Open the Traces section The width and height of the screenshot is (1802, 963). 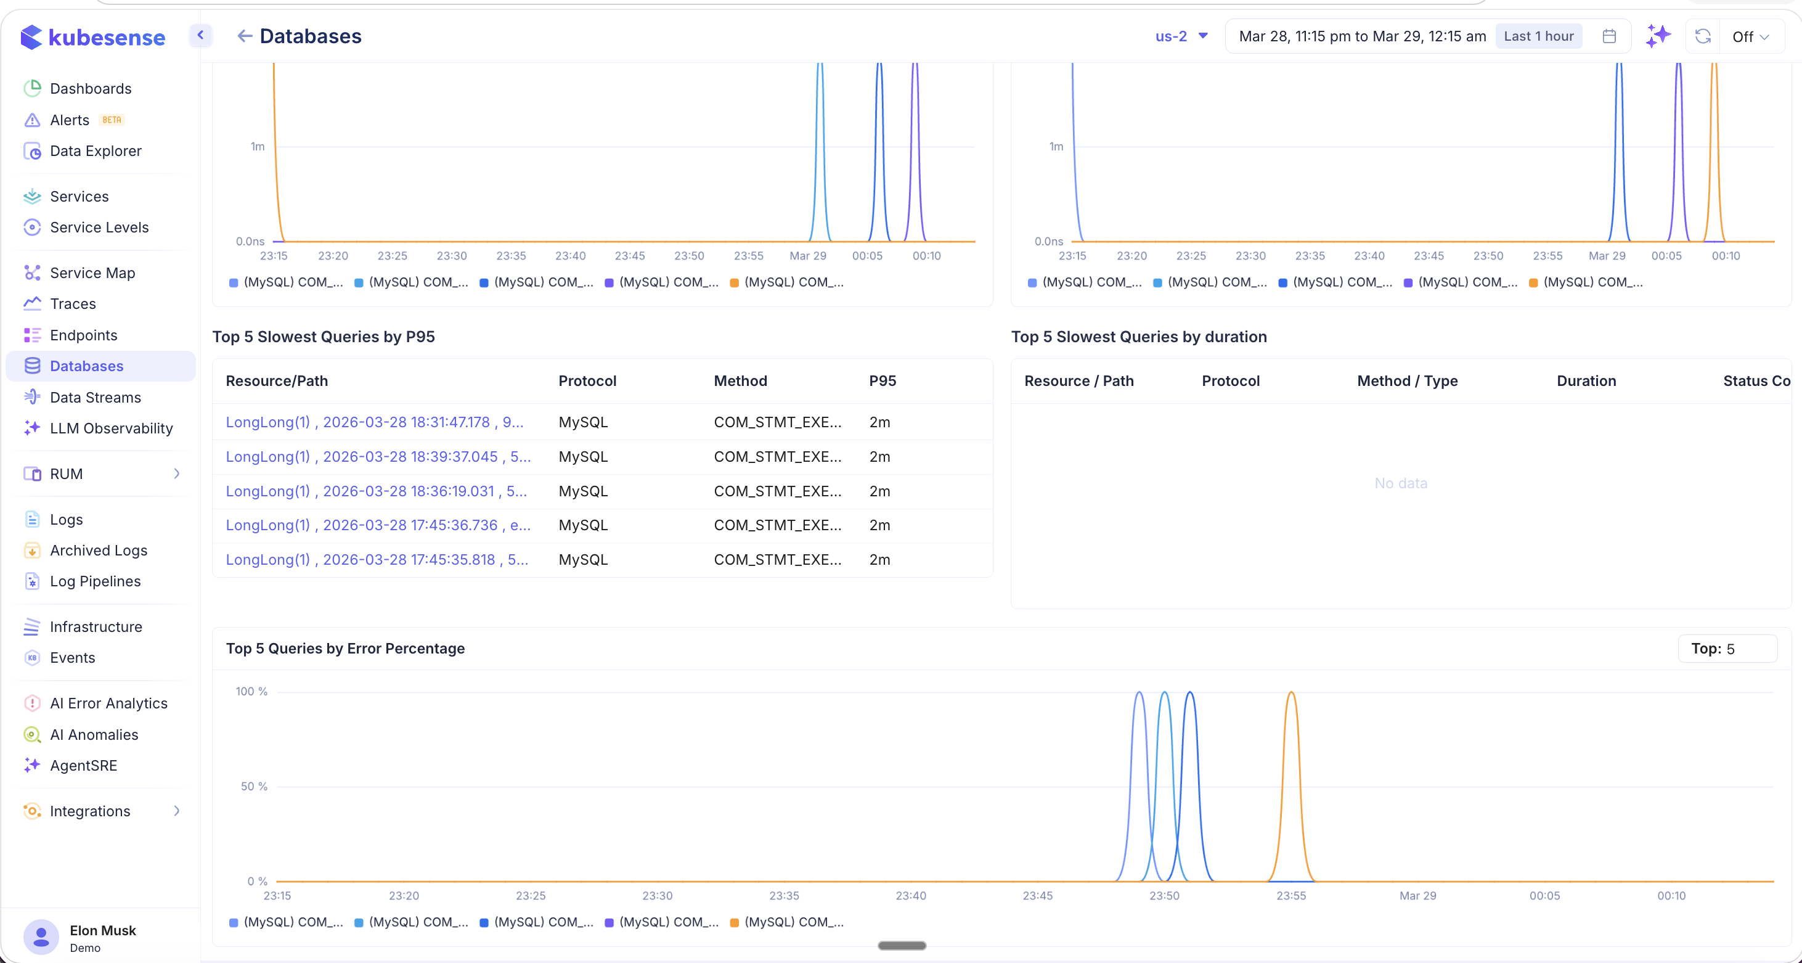[x=73, y=304]
